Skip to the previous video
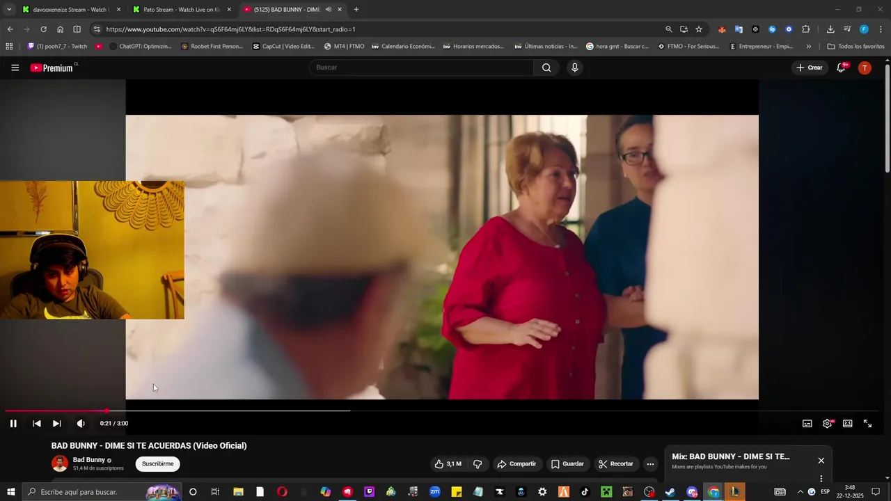This screenshot has height=501, width=891. 37,423
